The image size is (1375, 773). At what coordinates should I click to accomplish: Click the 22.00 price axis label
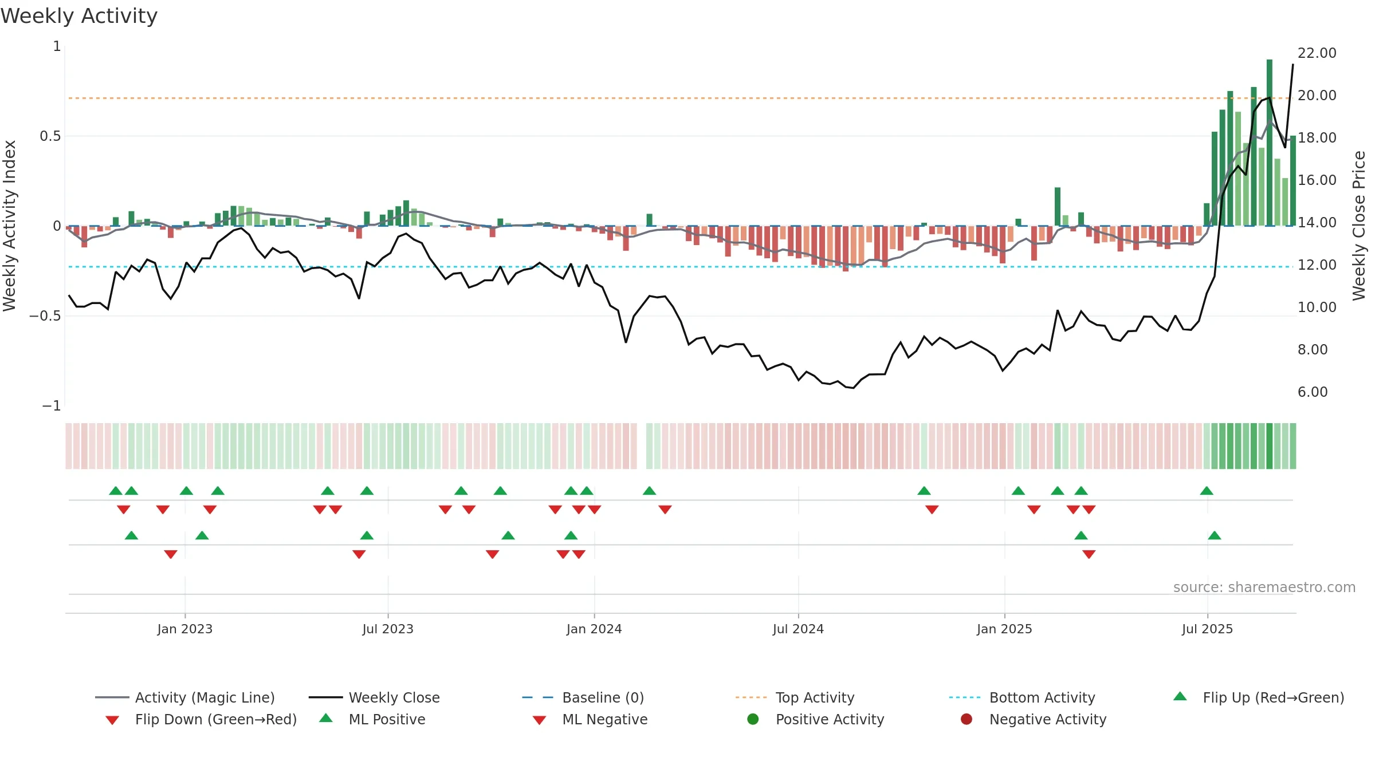click(1317, 53)
